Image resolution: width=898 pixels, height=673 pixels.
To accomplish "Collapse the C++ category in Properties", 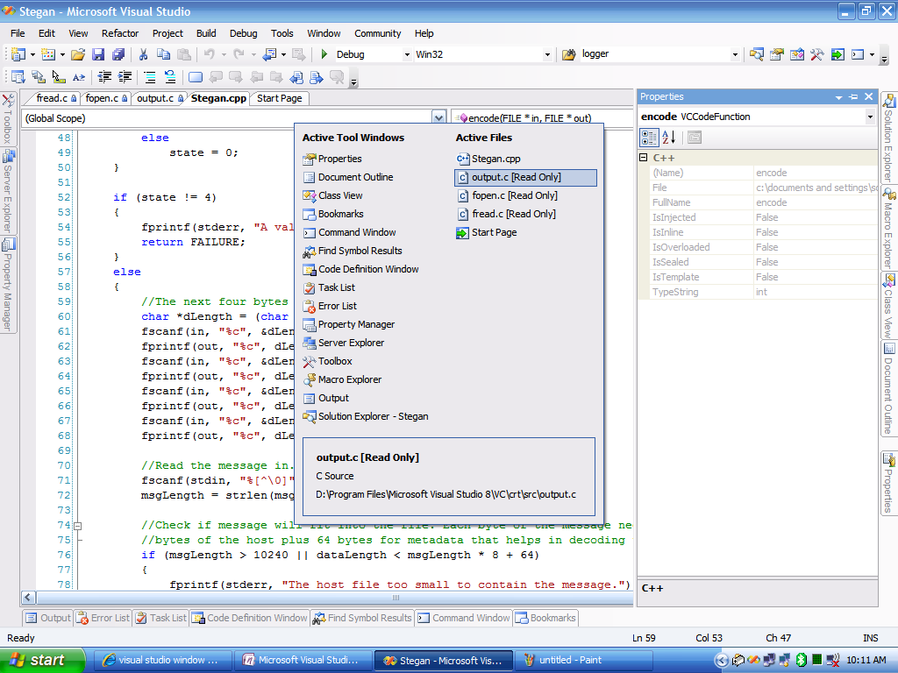I will coord(644,158).
